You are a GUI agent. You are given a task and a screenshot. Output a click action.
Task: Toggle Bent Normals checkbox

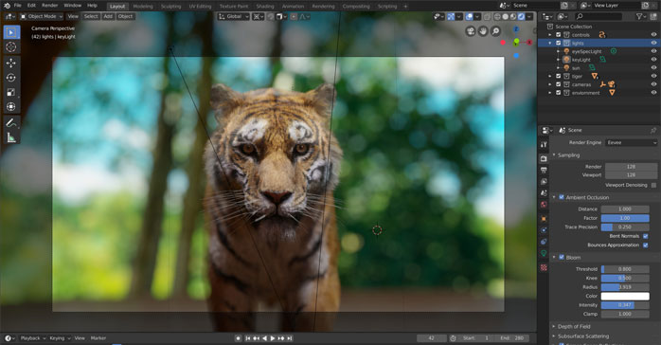point(646,236)
